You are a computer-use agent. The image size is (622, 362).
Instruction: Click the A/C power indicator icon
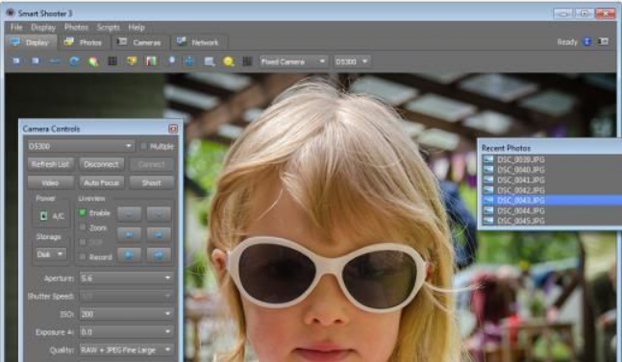click(x=43, y=216)
